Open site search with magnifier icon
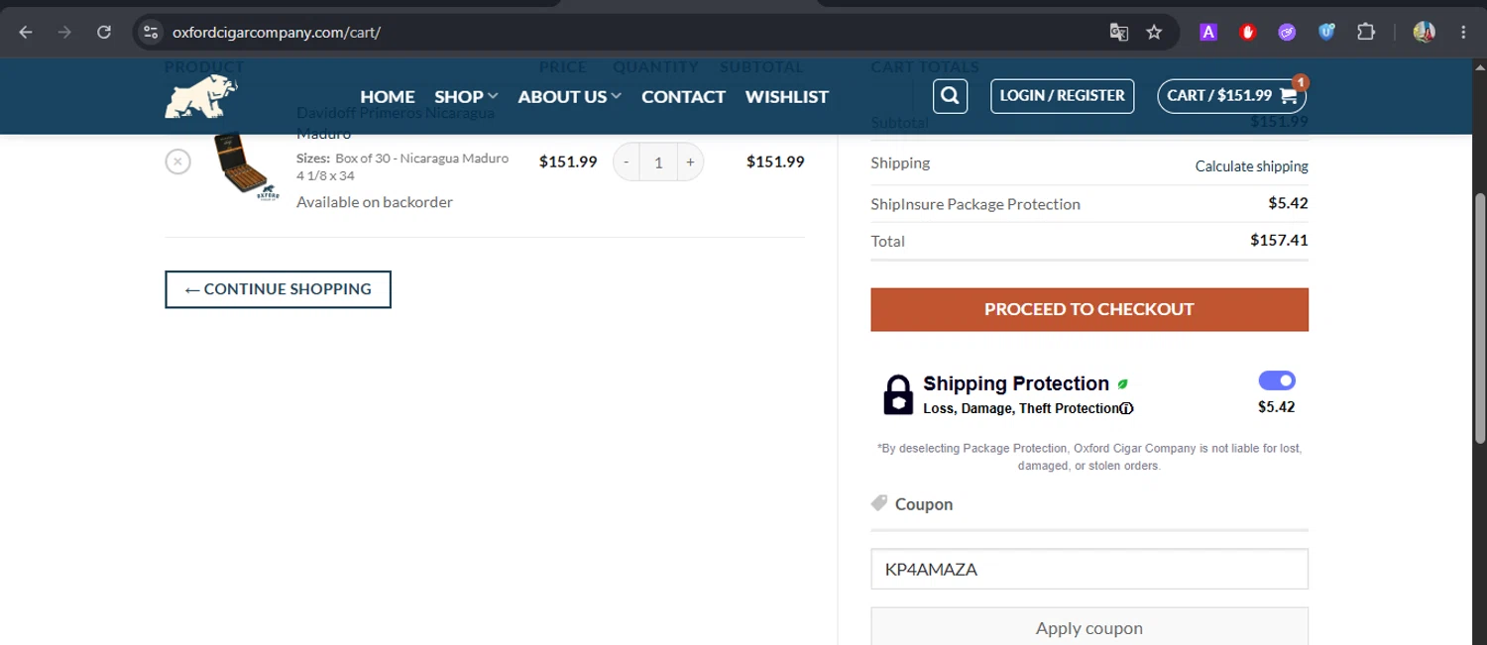 [x=950, y=96]
